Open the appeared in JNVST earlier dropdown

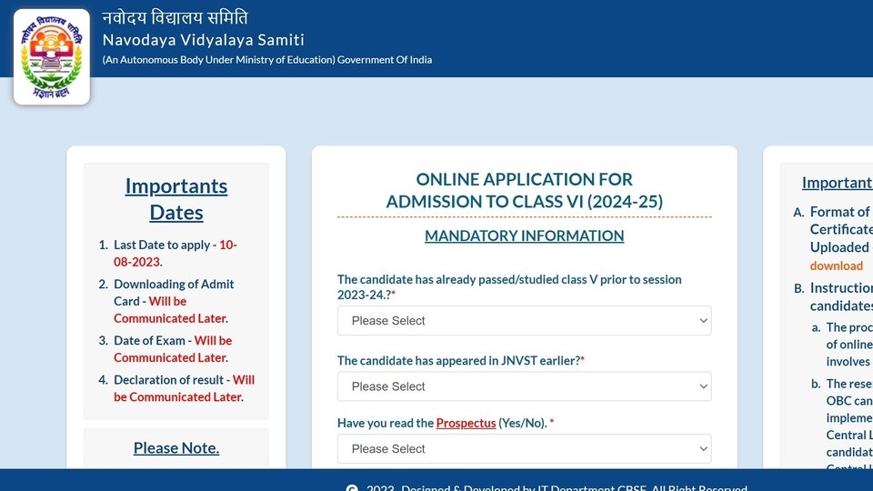point(524,386)
